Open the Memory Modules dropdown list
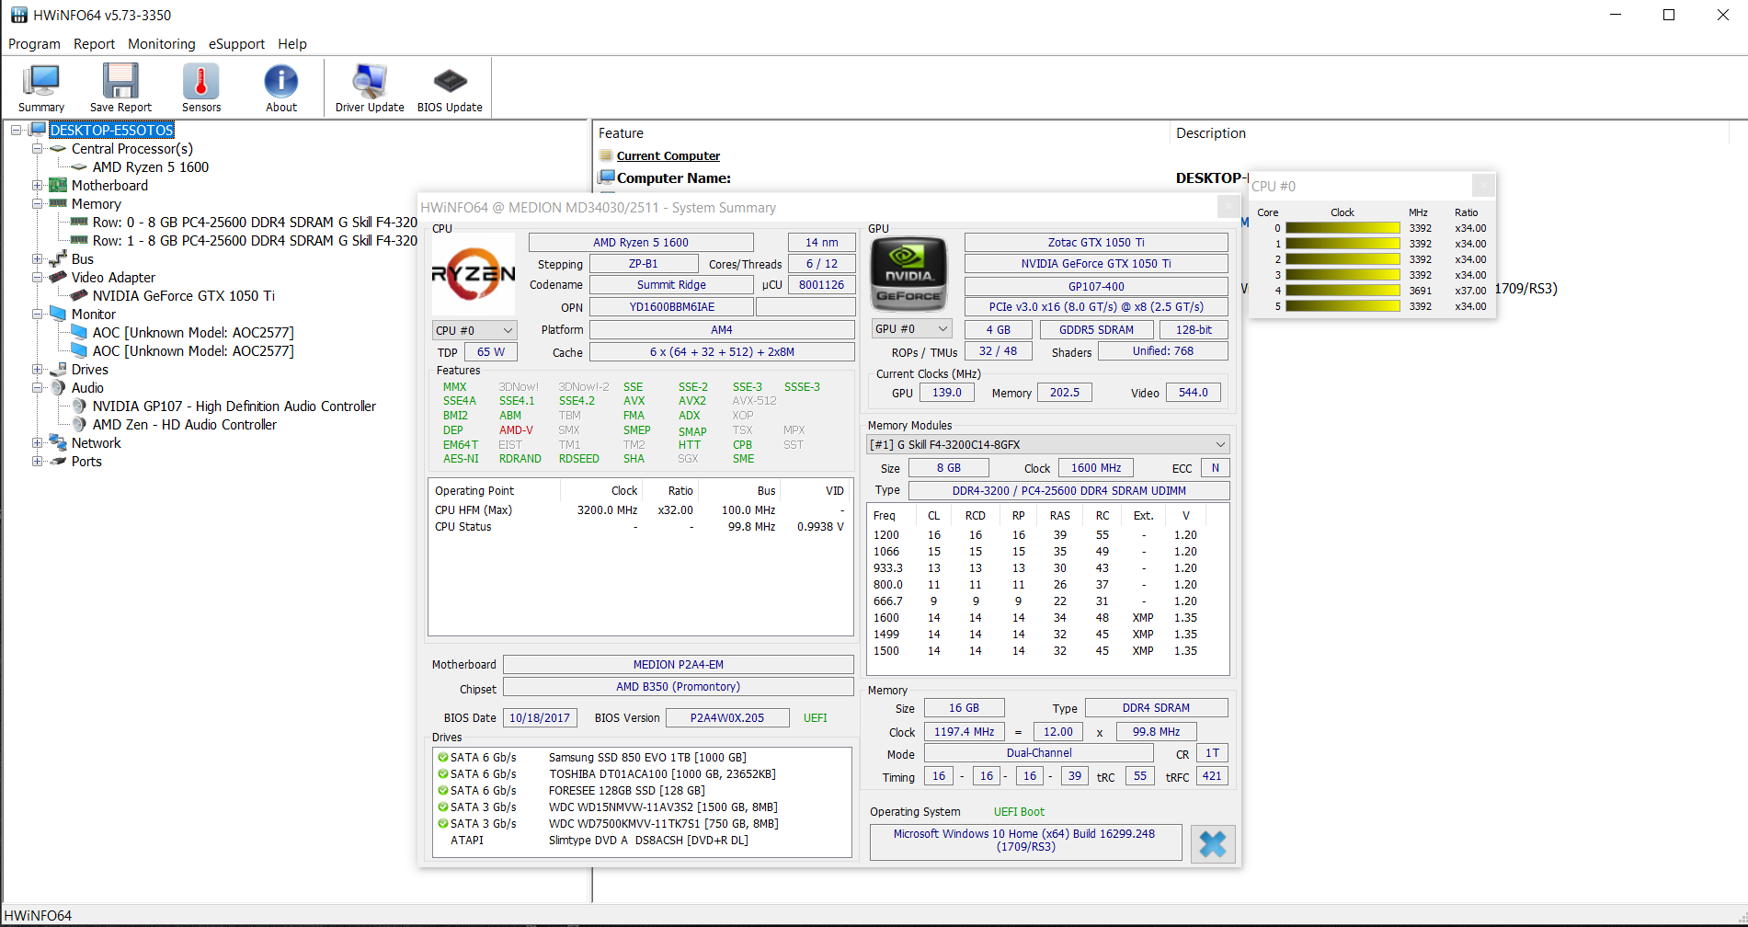This screenshot has width=1748, height=927. click(1048, 444)
